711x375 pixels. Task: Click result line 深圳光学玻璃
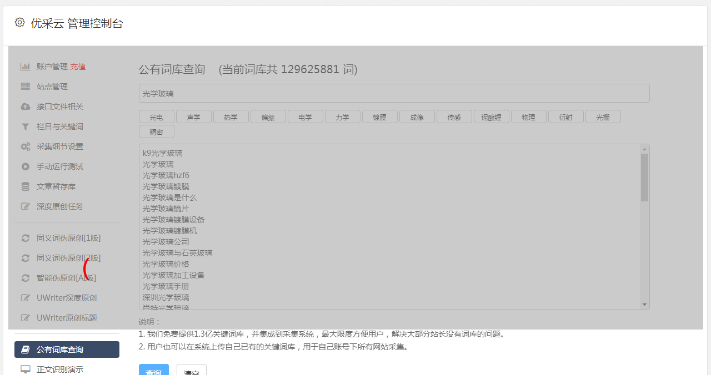click(x=166, y=297)
